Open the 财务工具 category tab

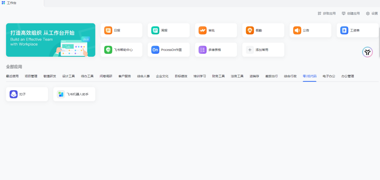click(x=218, y=76)
